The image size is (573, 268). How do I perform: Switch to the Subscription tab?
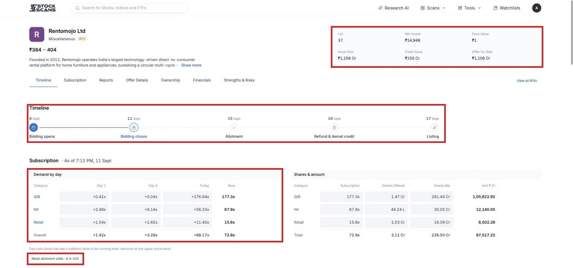[75, 80]
